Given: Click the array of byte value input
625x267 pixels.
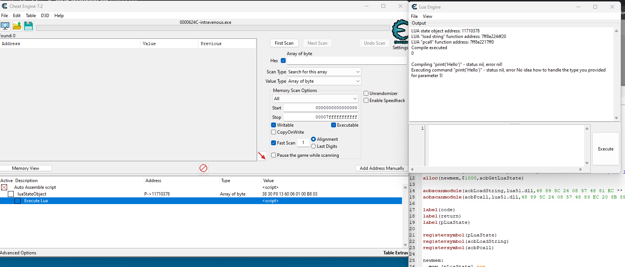Looking at the screenshot, I should (x=347, y=61).
